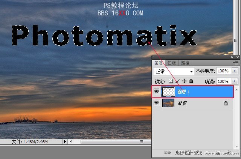The width and height of the screenshot is (241, 159).
Task: Open the layers panel options menu
Action: click(236, 63)
